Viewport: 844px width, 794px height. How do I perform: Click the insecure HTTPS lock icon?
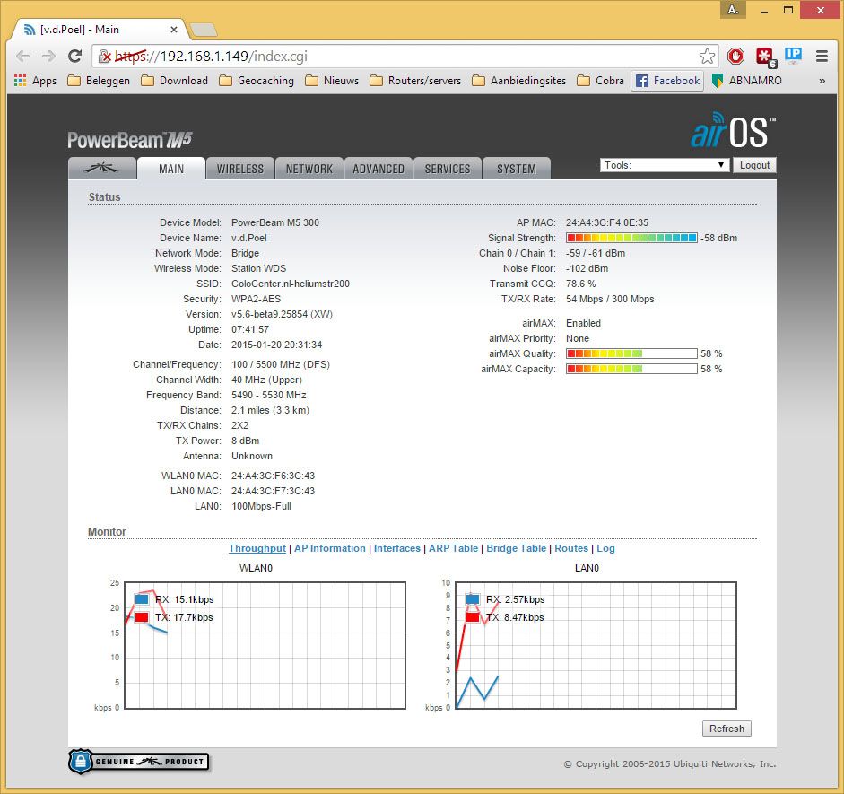(107, 57)
